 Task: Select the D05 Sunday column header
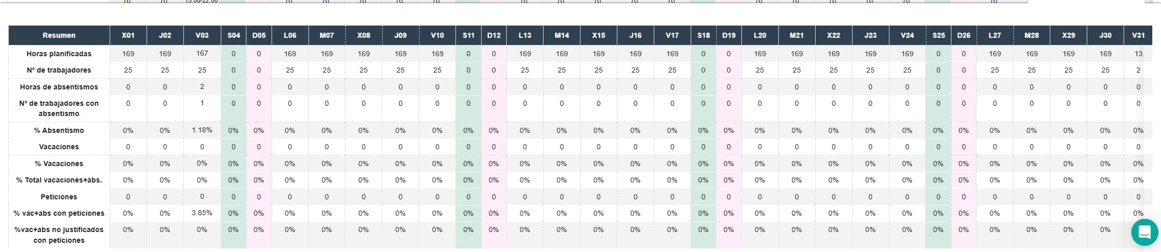point(259,35)
